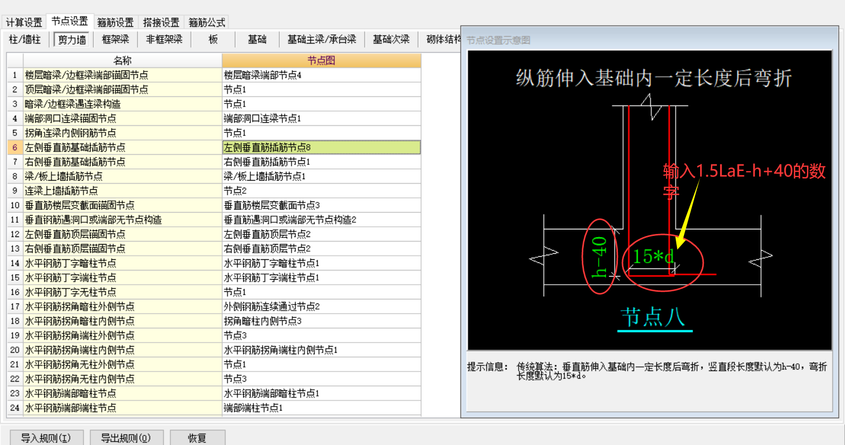Image resolution: width=845 pixels, height=445 pixels.
Task: Click the 左侧垂直筋插筋节点8 cell
Action: pos(321,147)
